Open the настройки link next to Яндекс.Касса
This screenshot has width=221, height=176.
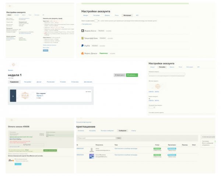click(x=109, y=31)
